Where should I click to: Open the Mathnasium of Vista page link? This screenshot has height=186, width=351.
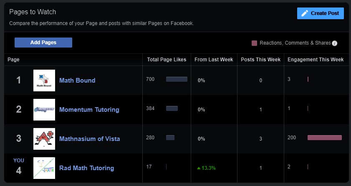pos(90,138)
